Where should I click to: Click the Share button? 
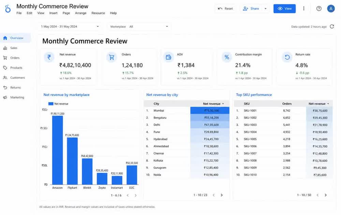point(251,9)
